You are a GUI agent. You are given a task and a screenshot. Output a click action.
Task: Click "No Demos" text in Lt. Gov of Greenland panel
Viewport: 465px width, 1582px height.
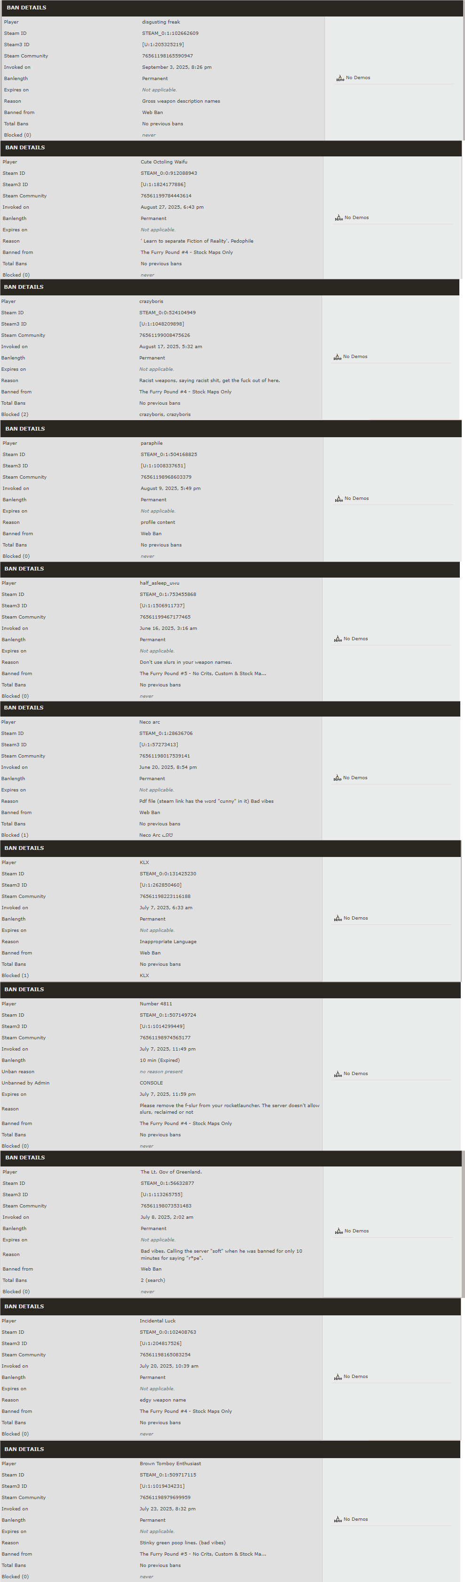pyautogui.click(x=356, y=1231)
